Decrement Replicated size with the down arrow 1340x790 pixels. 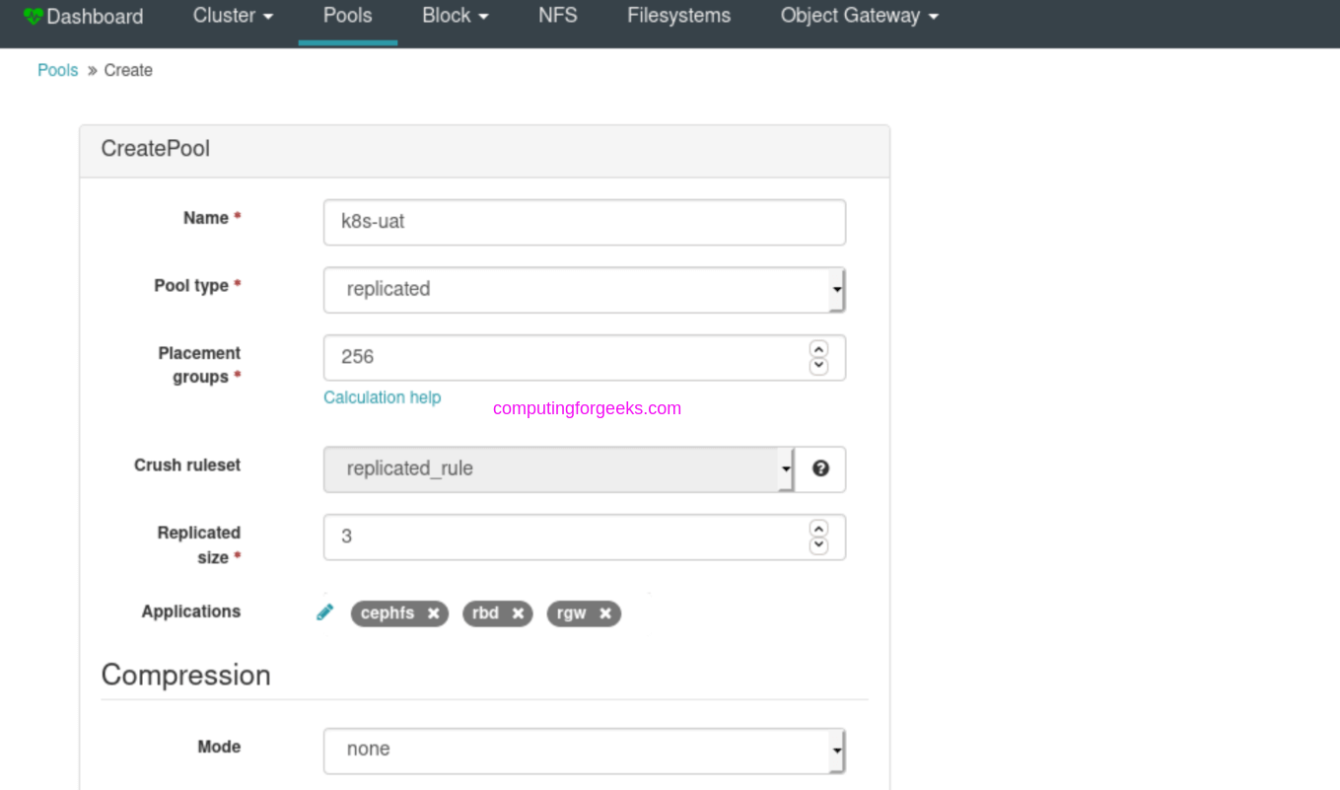click(x=818, y=543)
